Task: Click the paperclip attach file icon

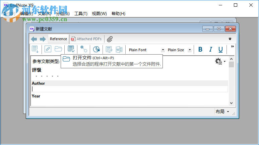Action: (x=110, y=39)
